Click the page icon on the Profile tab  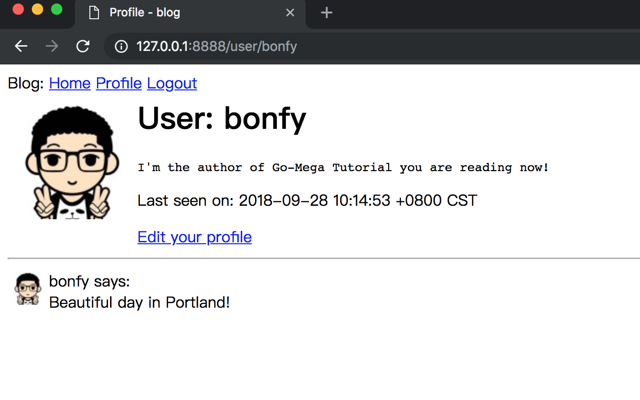tap(94, 12)
